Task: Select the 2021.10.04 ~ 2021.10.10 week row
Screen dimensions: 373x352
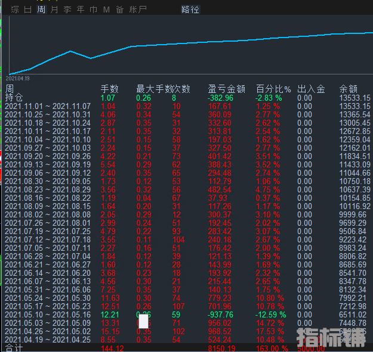Action: [187, 139]
